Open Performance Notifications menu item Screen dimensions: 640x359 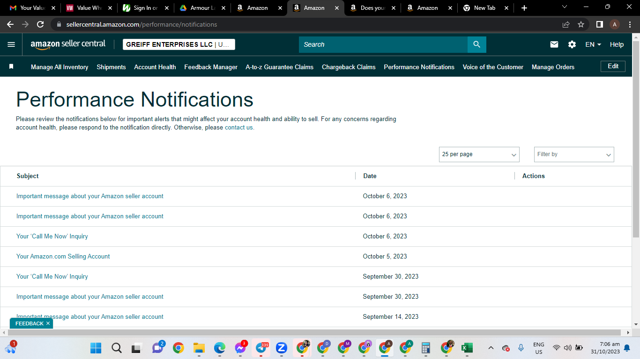click(x=419, y=67)
